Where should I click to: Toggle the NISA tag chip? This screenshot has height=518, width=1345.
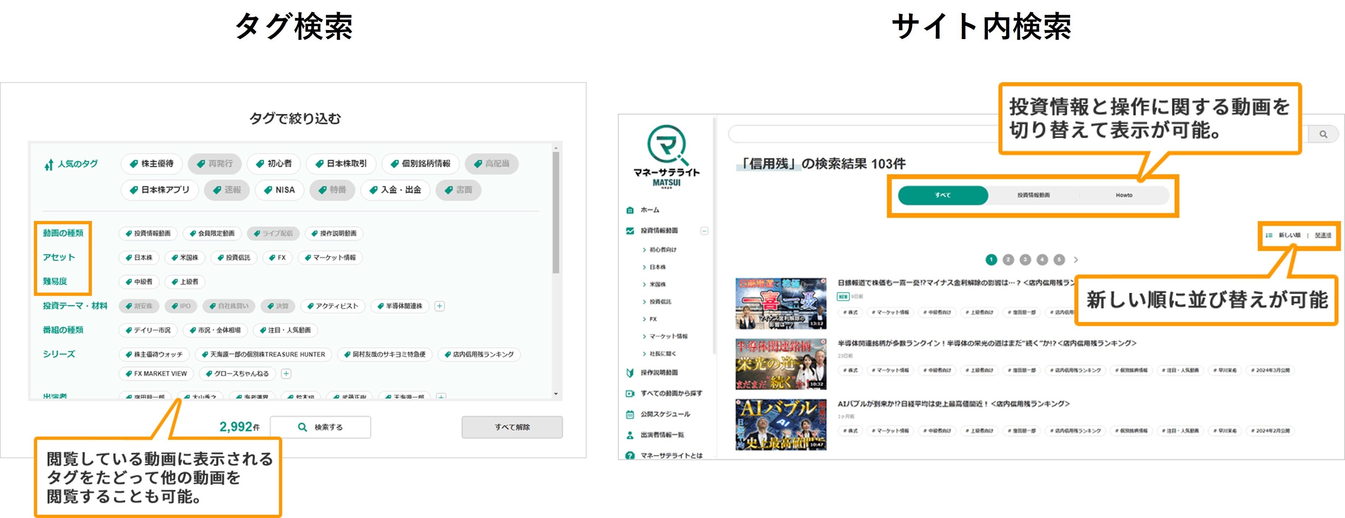[279, 190]
